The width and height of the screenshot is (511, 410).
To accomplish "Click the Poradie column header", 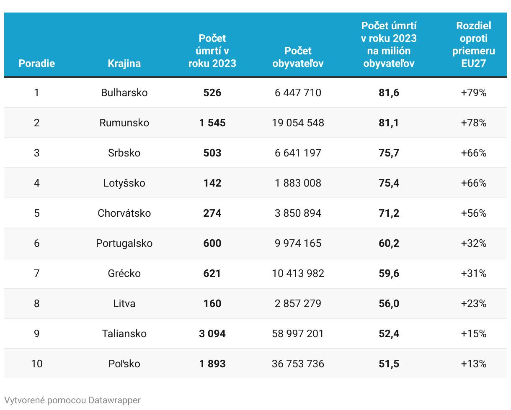I will click(37, 64).
